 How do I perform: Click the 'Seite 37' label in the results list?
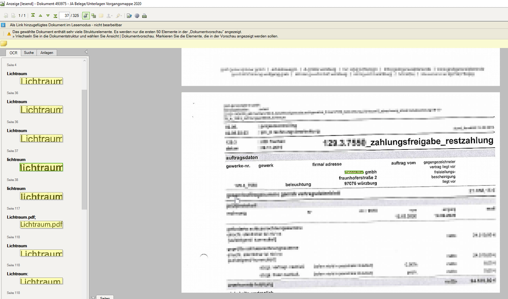[x=13, y=151]
